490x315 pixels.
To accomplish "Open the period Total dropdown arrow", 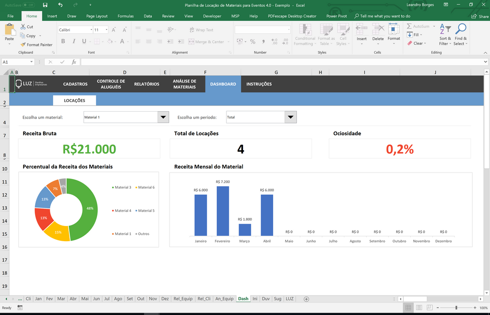I will [290, 117].
